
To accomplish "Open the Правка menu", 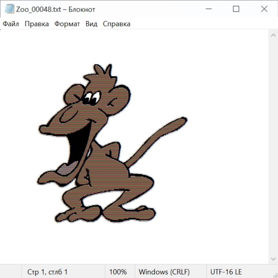I will 37,24.
